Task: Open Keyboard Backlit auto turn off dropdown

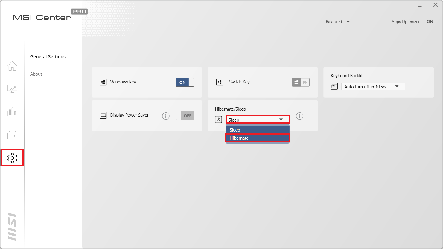Action: [373, 86]
